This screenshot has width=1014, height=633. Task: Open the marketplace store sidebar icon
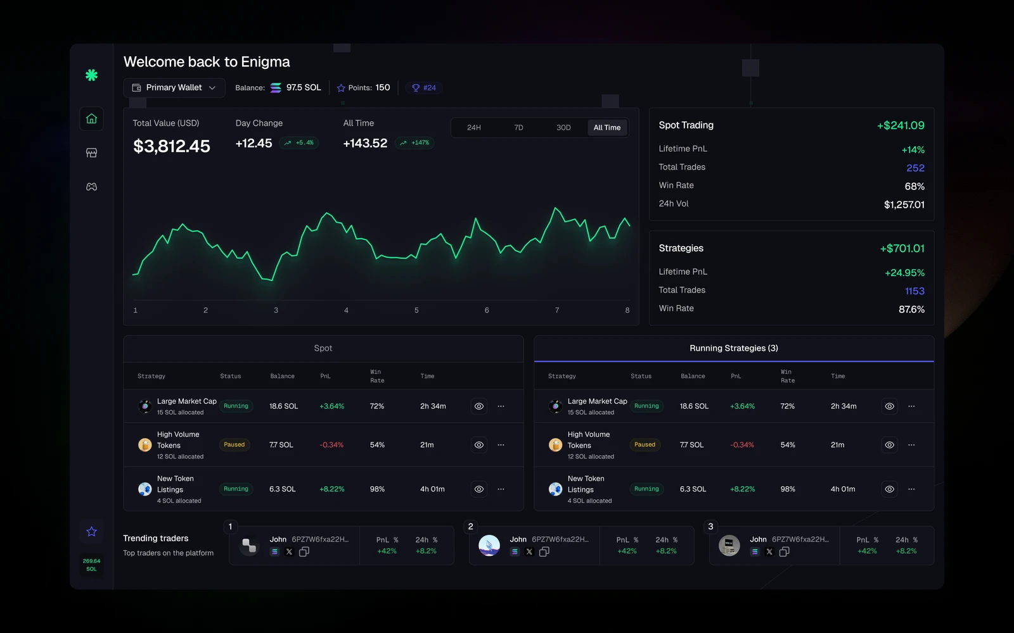click(x=91, y=153)
